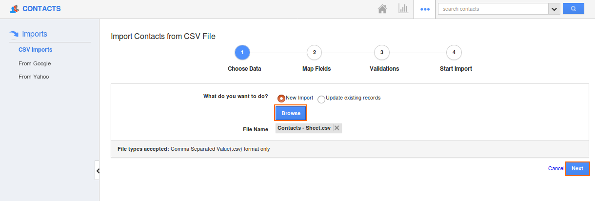Expand the search contacts dropdown arrow
Screen dimensions: 595x201
point(554,9)
